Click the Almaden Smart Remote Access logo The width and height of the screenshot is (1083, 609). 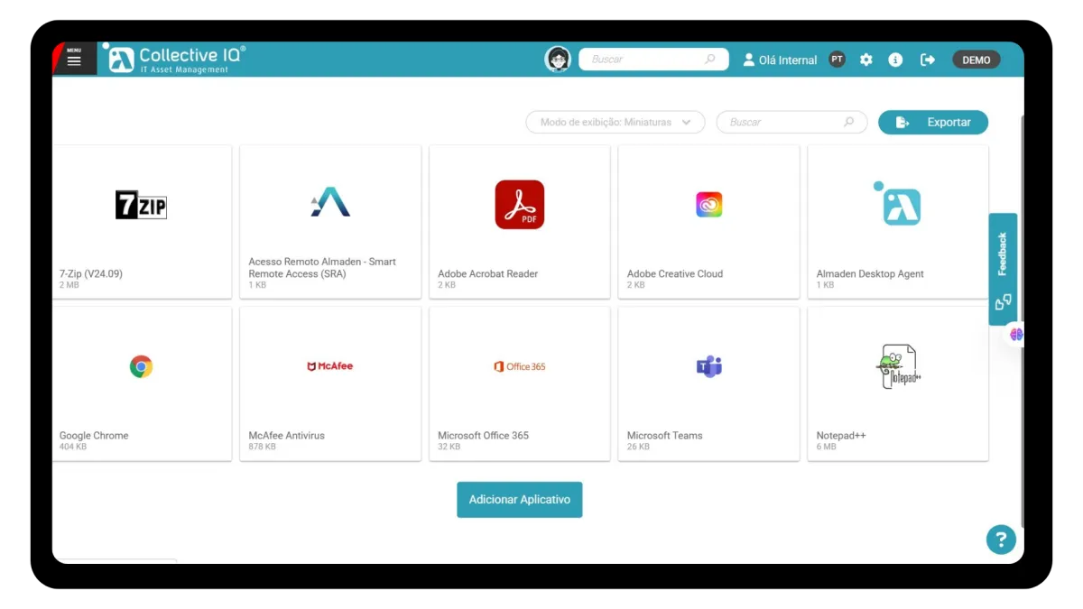[x=330, y=202]
